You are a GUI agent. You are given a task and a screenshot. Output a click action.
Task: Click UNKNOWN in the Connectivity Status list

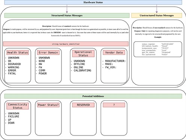[13, 113]
